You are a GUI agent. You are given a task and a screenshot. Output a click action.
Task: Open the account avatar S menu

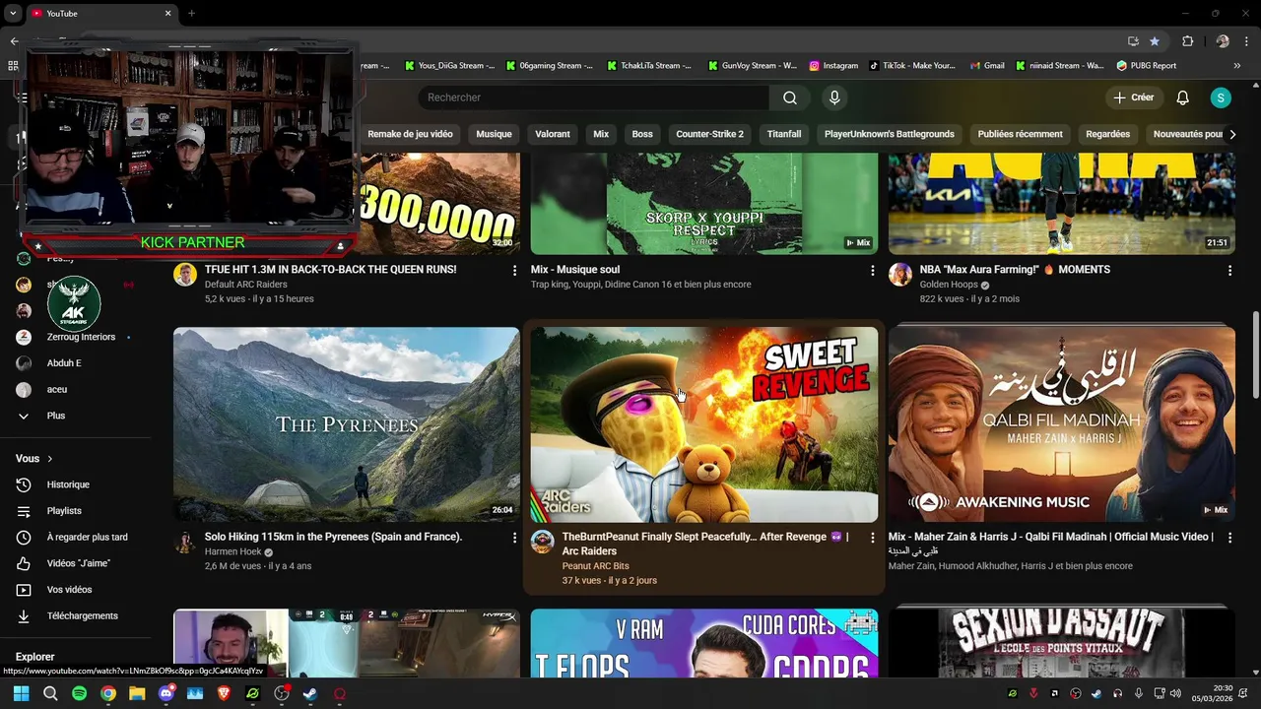1221,97
